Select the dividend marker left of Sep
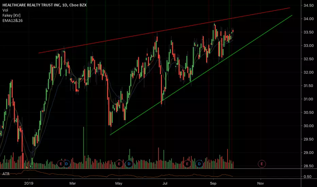317x187 pixels. 199,164
